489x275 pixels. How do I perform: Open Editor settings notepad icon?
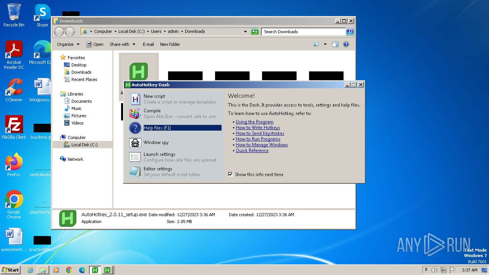(x=135, y=171)
